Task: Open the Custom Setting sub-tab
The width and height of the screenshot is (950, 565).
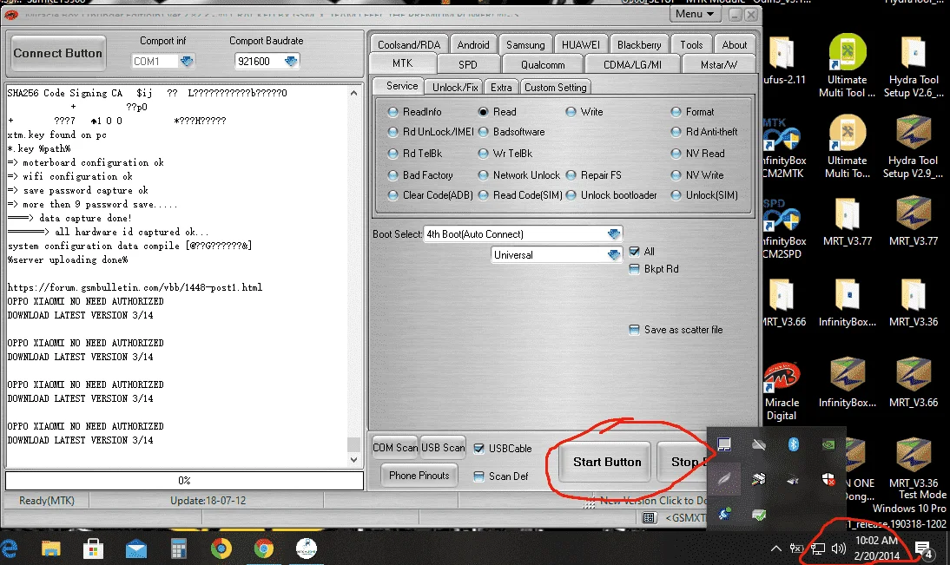Action: click(x=556, y=87)
